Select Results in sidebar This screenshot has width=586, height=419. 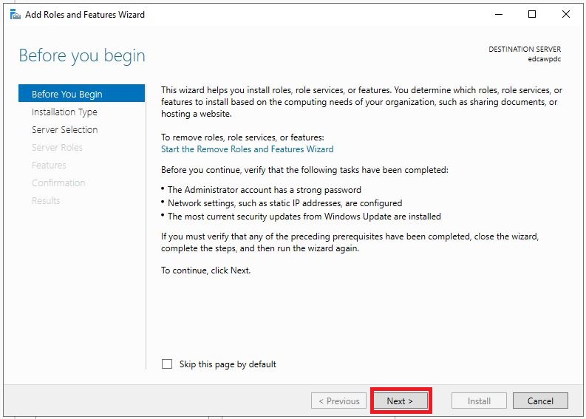[46, 201]
